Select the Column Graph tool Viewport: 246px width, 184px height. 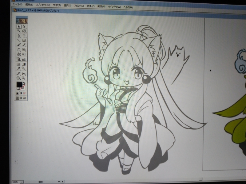click(x=24, y=59)
